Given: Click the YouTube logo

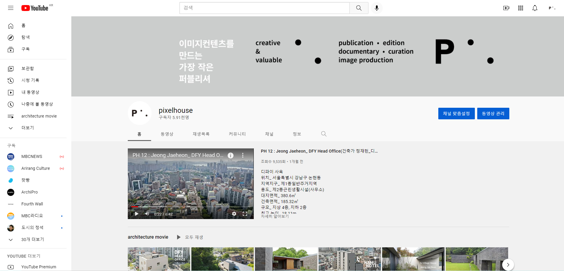Looking at the screenshot, I should pos(35,8).
